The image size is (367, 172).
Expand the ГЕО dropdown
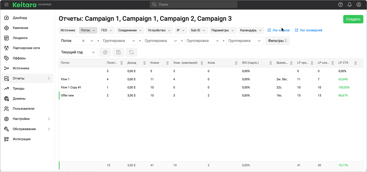click(x=107, y=30)
